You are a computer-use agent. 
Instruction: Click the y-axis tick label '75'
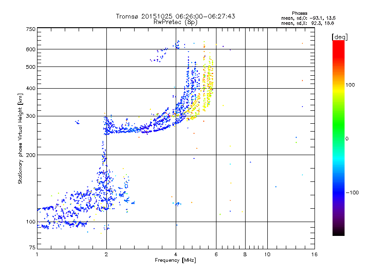click(32, 247)
